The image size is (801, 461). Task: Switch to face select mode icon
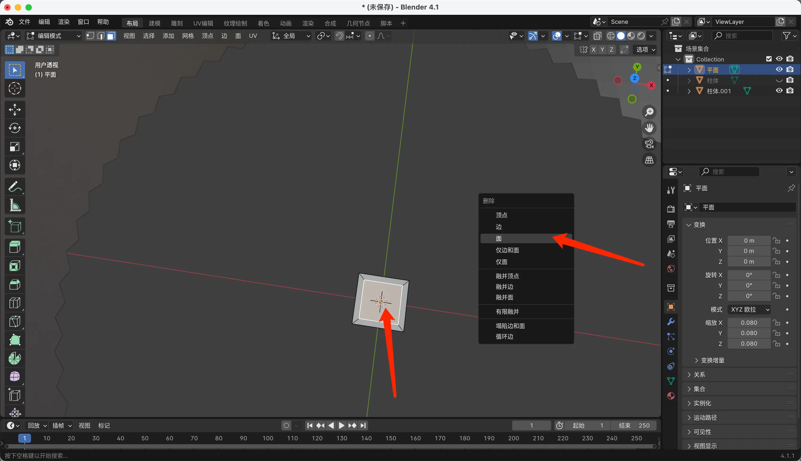point(111,36)
